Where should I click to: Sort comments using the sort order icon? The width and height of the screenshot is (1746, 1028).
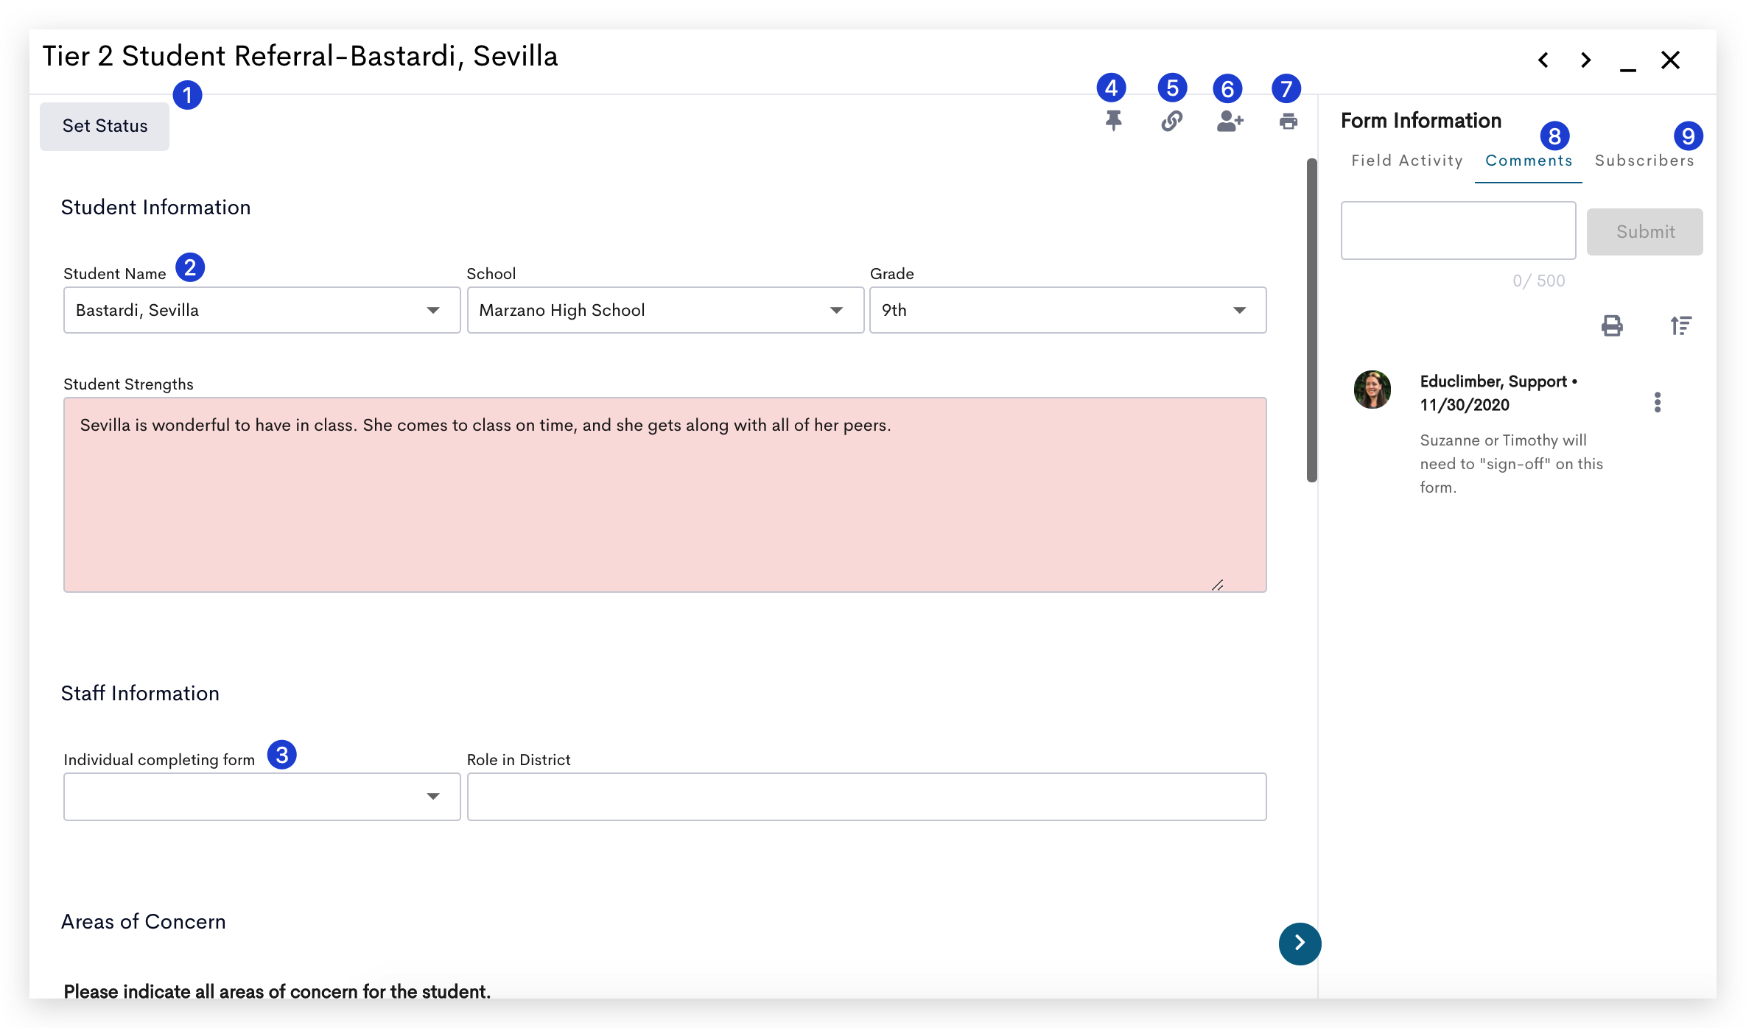(1680, 325)
